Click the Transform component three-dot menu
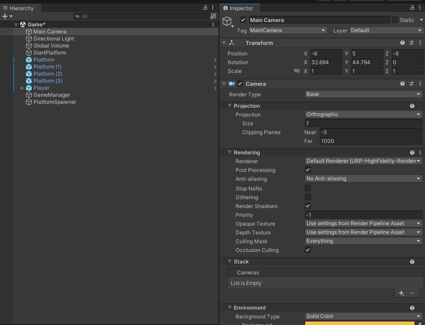The image size is (425, 325). pyautogui.click(x=420, y=43)
